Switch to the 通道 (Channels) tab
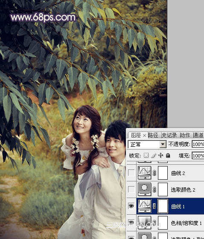Image resolution: width=204 pixels, height=239 pixels. tap(198, 135)
